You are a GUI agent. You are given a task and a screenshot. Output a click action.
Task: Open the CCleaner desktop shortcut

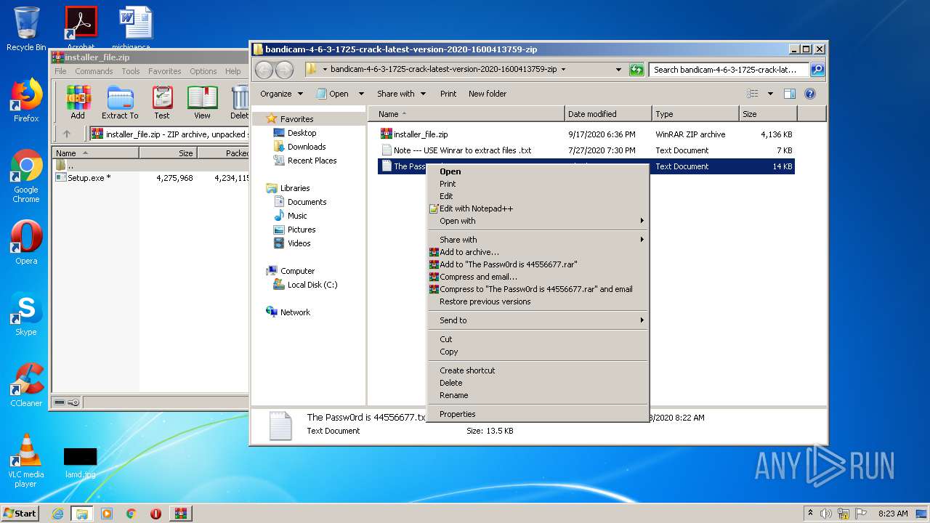pyautogui.click(x=26, y=385)
